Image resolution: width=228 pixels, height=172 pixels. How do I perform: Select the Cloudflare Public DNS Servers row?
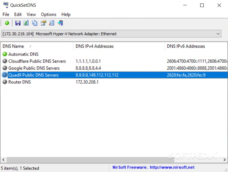tap(114, 61)
